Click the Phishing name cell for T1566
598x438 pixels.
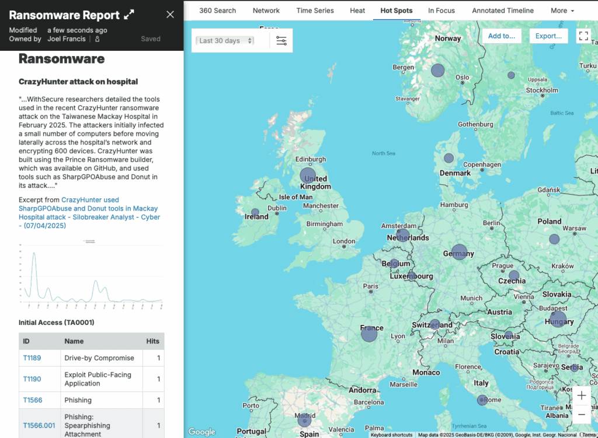click(102, 400)
